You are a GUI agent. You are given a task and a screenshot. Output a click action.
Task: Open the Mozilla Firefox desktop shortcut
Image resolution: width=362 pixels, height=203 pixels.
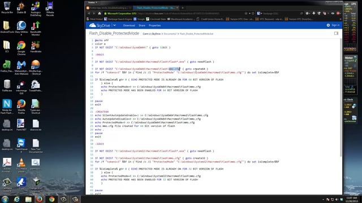pos(21,107)
